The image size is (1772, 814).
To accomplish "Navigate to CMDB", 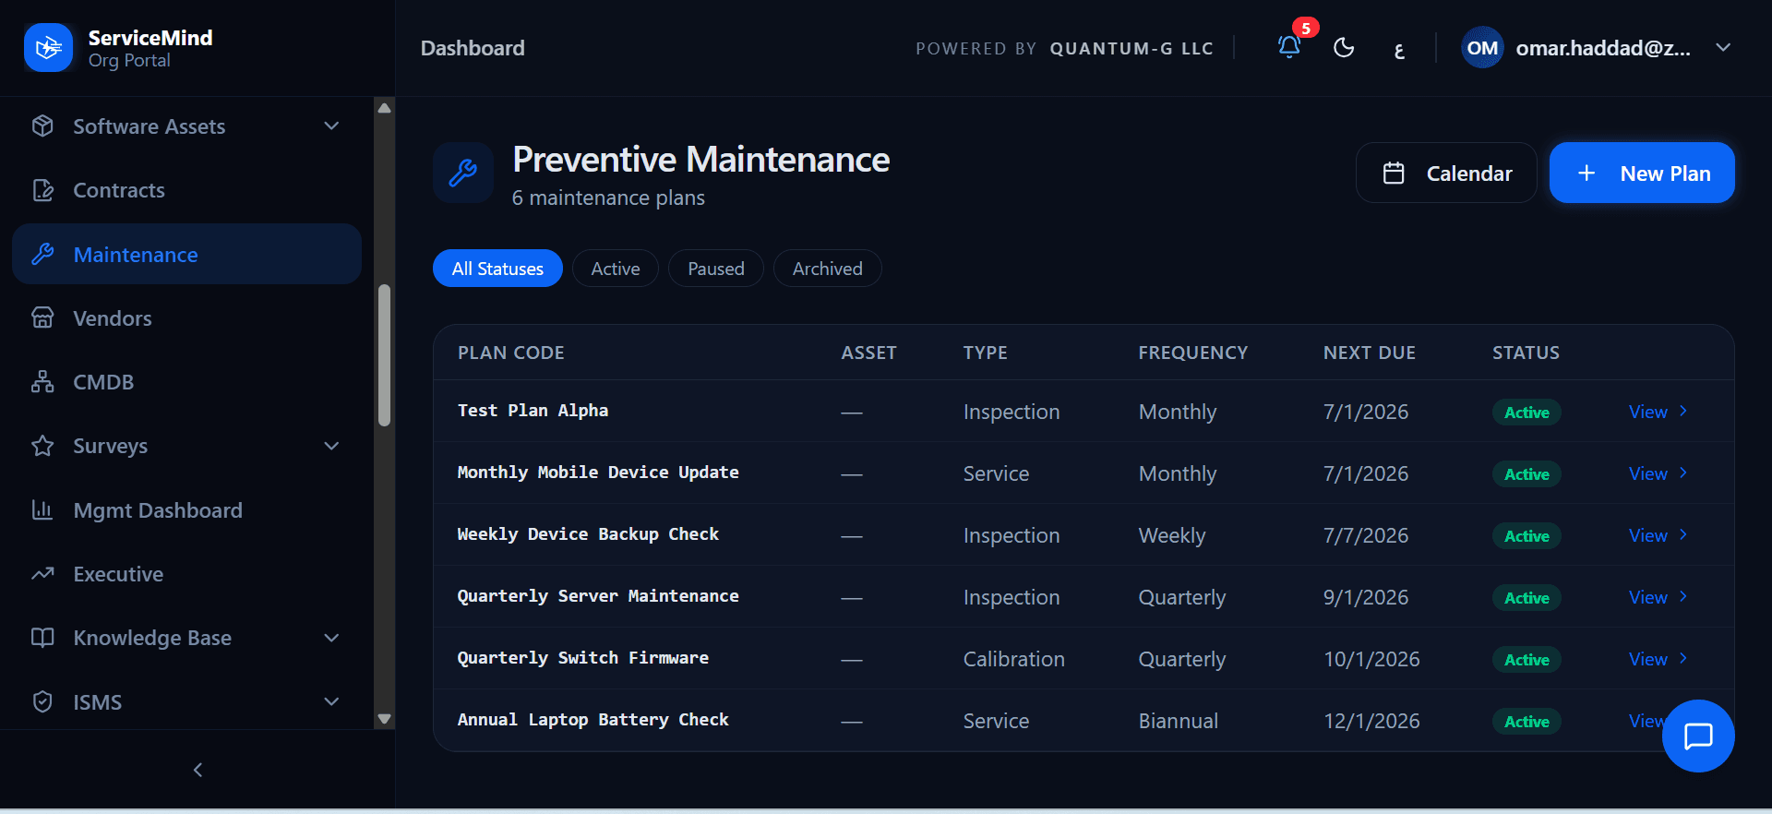I will tap(186, 382).
